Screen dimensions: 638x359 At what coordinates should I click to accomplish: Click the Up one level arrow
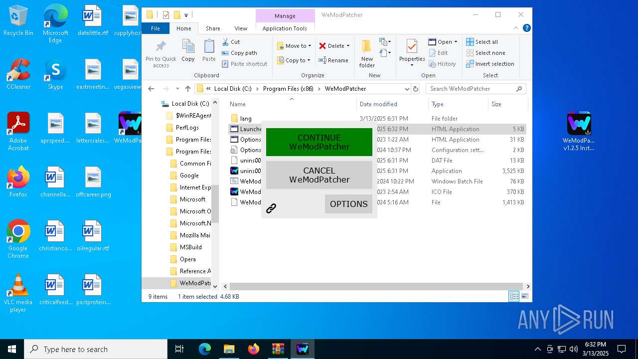click(188, 89)
